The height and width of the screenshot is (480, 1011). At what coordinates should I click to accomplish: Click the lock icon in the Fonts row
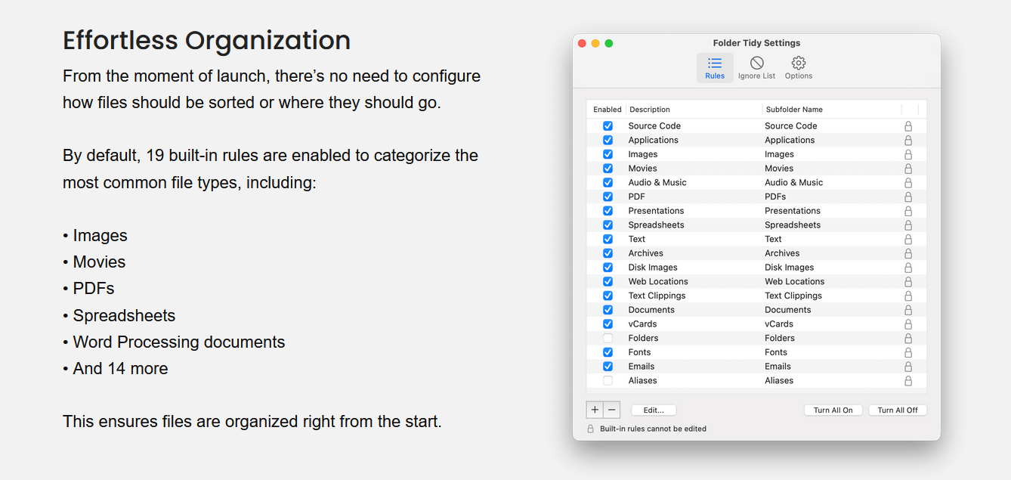pos(908,352)
